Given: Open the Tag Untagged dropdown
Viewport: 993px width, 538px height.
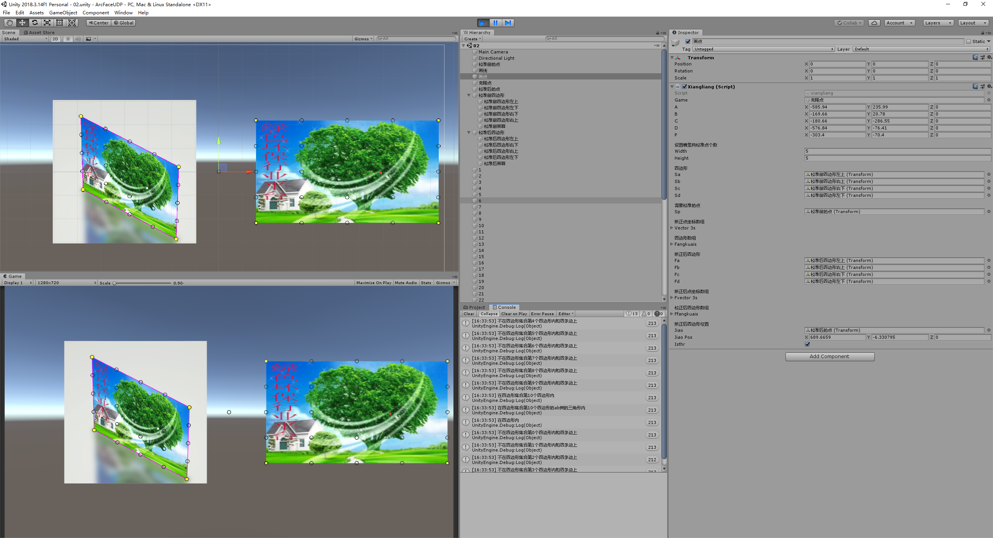Looking at the screenshot, I should point(763,49).
